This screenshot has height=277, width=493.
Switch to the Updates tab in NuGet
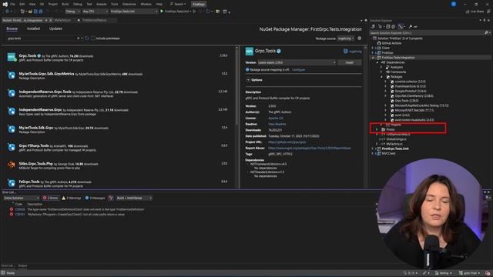pyautogui.click(x=55, y=28)
